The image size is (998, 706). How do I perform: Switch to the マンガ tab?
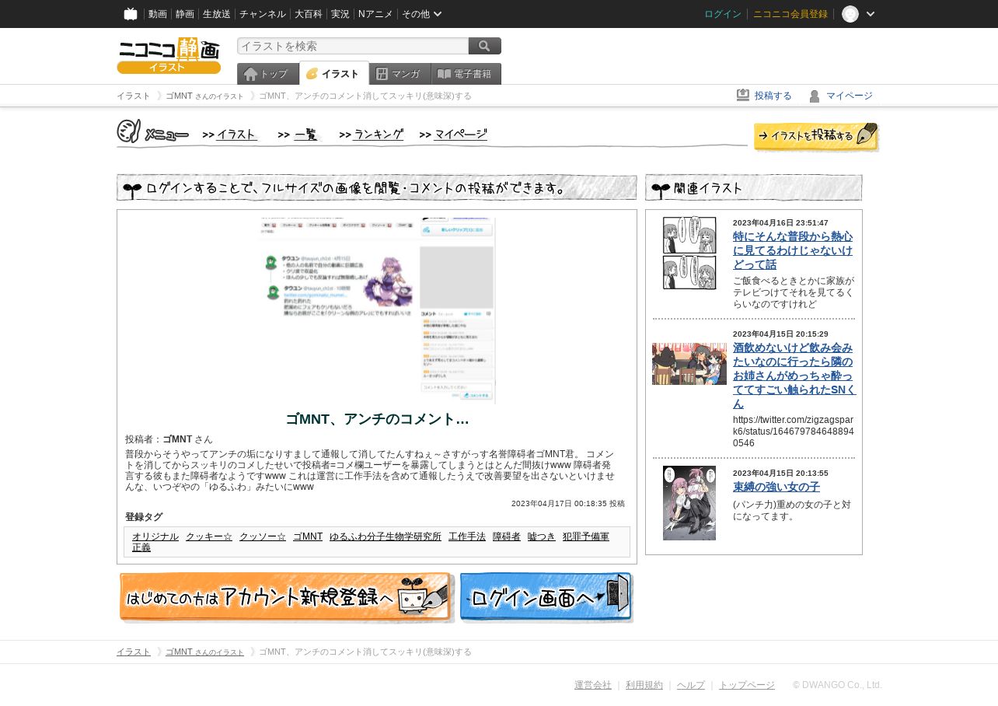point(400,74)
